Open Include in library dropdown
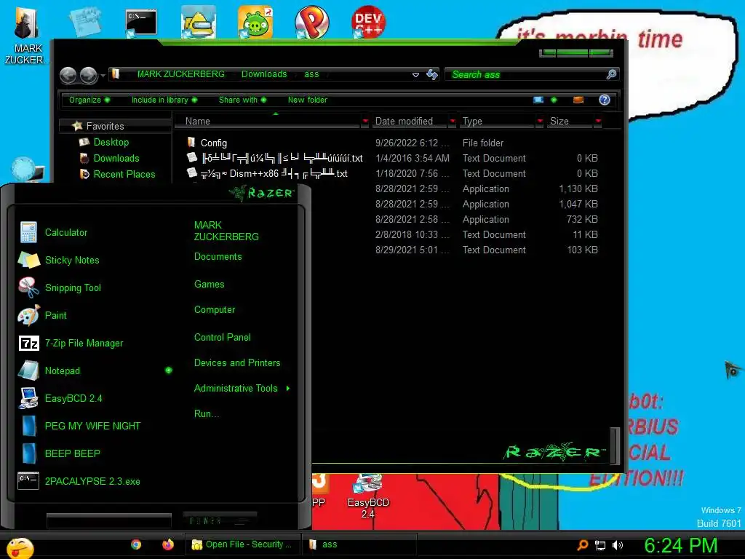Screen dimensions: 745x559 [164, 100]
